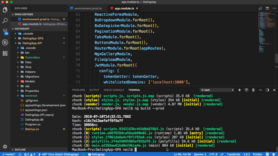Click Open Changes icon in editor toolbar

tap(260, 8)
